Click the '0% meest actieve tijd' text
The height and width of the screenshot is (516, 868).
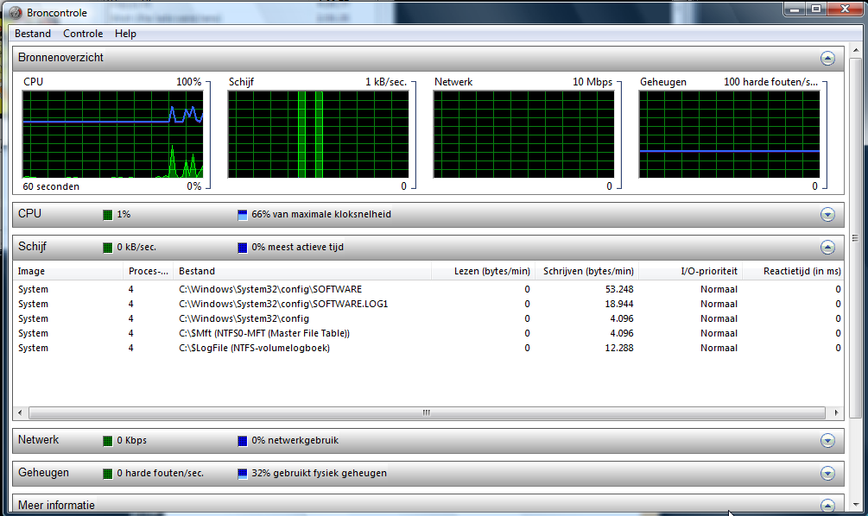(297, 248)
